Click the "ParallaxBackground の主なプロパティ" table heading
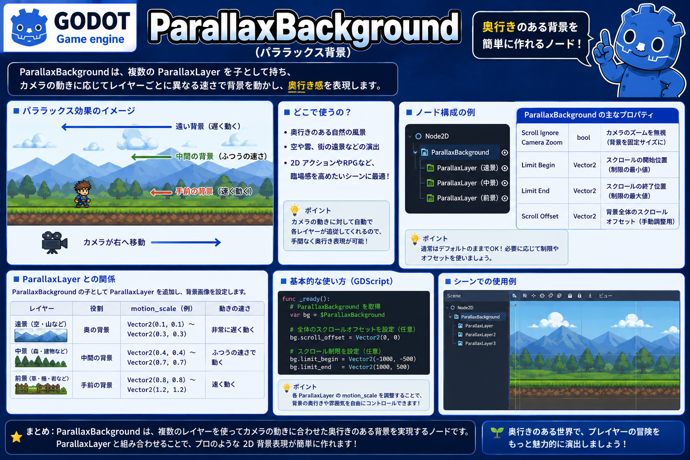The height and width of the screenshot is (460, 690). coord(588,115)
